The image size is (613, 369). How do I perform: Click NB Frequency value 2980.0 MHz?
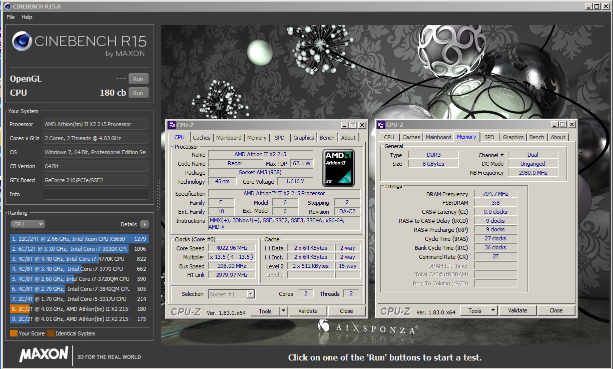532,173
